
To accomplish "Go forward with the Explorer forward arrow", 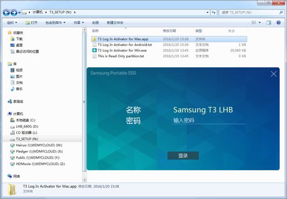I will click(x=14, y=13).
